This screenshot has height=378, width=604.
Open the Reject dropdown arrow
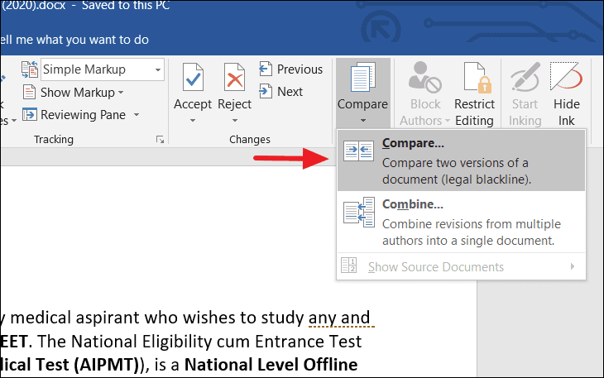[x=234, y=121]
